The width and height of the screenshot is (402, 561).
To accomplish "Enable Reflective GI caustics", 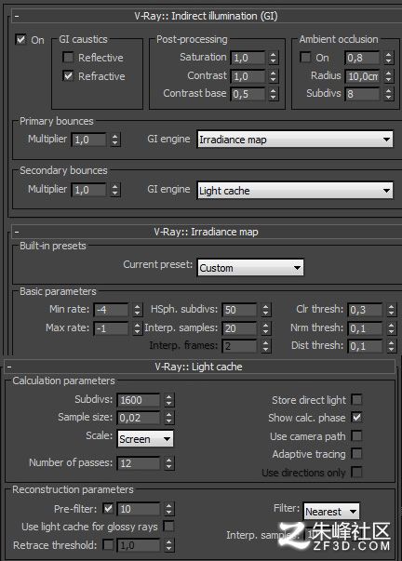I will [x=68, y=58].
